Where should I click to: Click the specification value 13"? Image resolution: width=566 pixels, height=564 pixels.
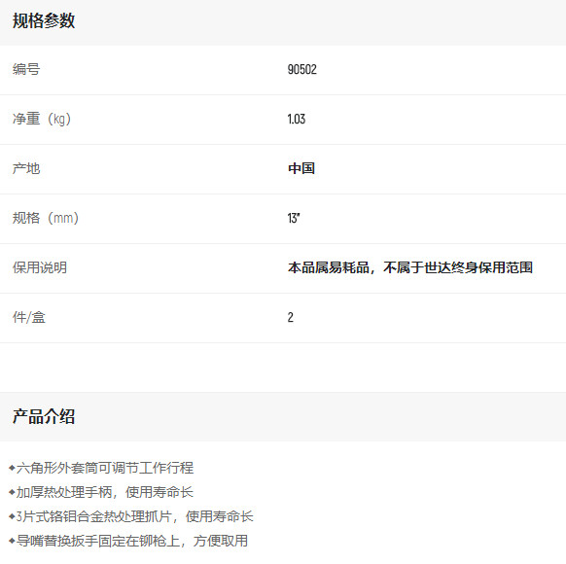click(294, 218)
